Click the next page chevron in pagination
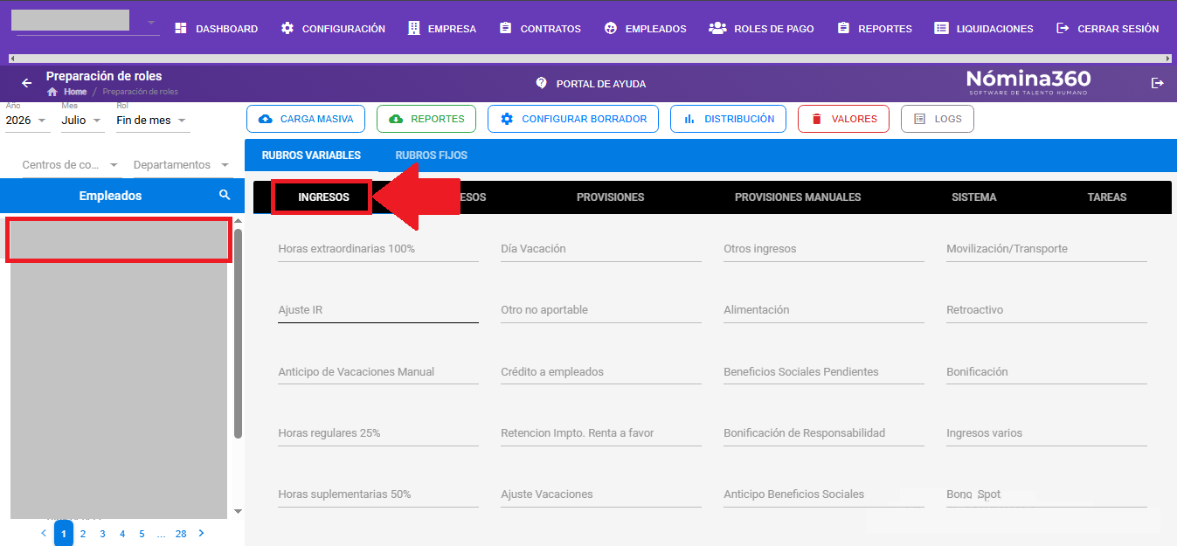The width and height of the screenshot is (1177, 546). coord(201,533)
